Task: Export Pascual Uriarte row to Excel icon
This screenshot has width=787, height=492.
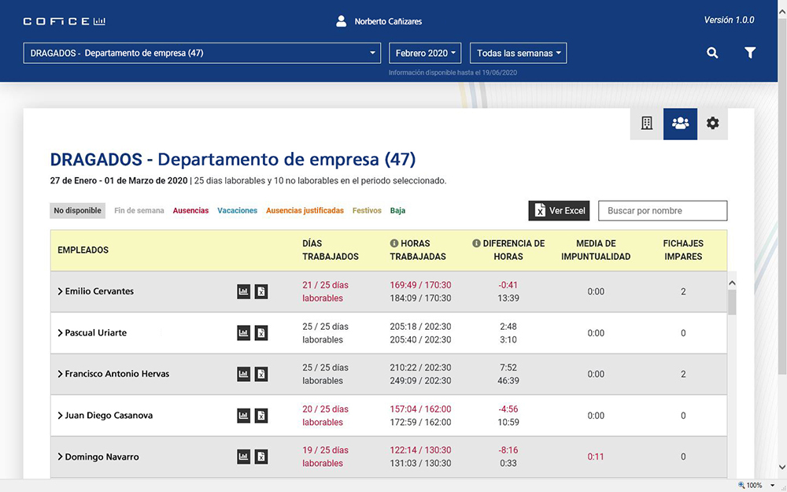Action: (261, 333)
